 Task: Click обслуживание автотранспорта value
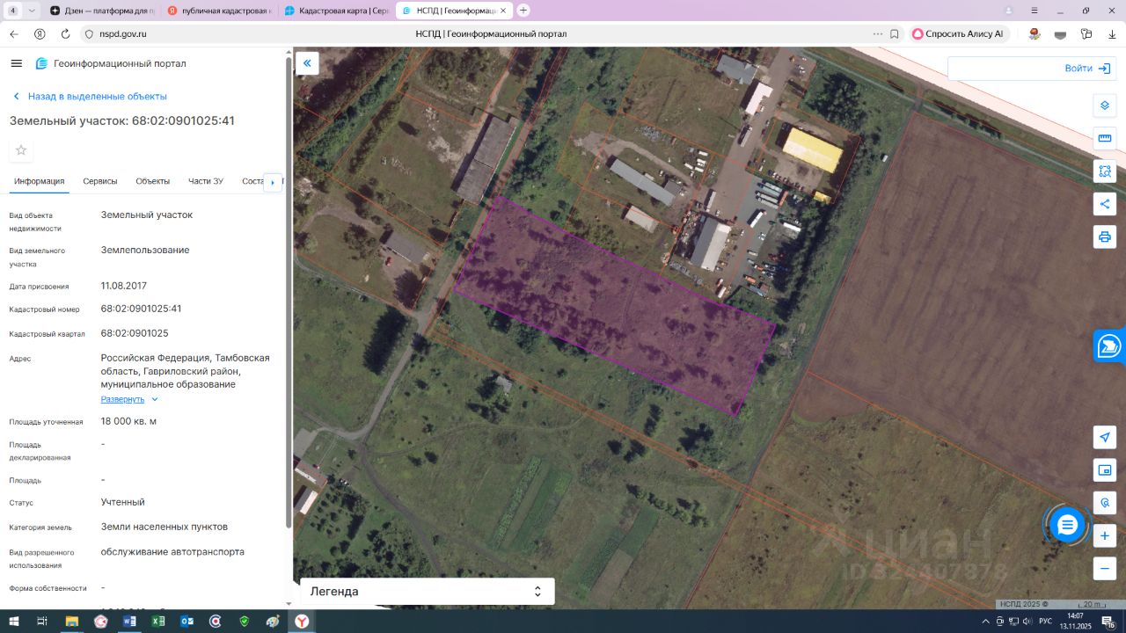[x=173, y=551]
